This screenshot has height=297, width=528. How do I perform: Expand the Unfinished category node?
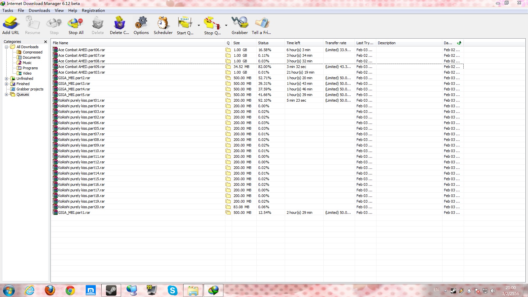click(x=6, y=79)
